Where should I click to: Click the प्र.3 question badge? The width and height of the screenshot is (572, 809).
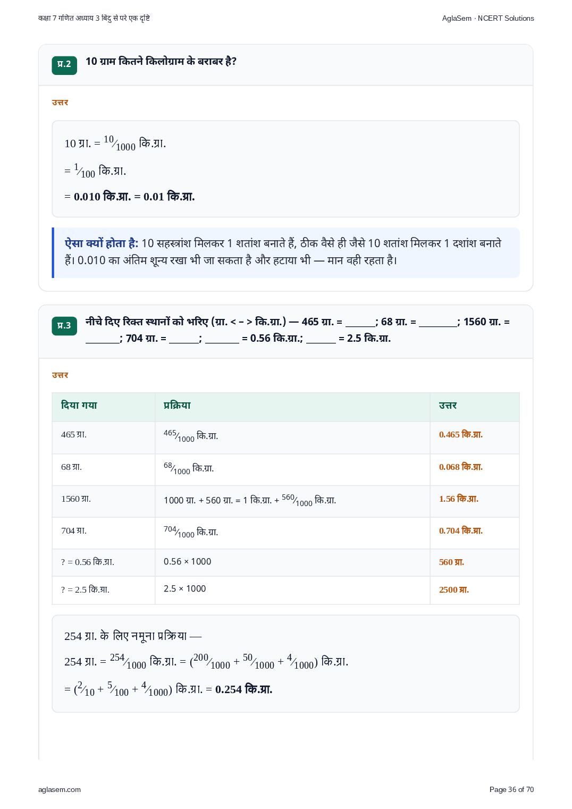64,326
